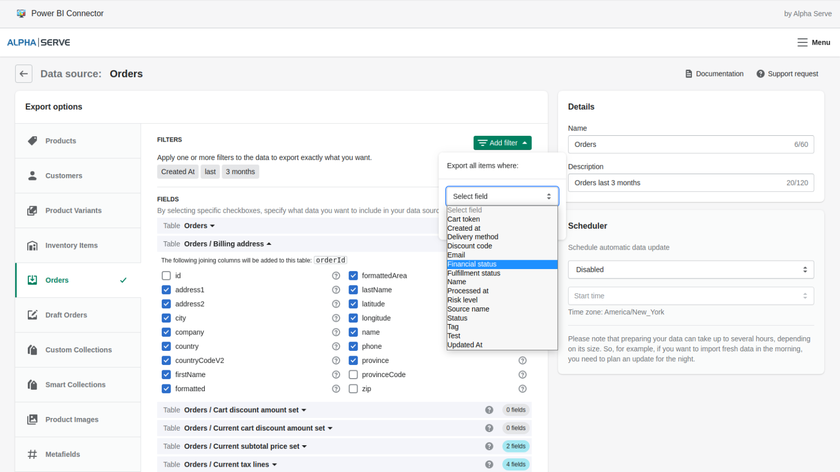This screenshot has height=472, width=840.
Task: Click the Inventory Items icon
Action: (32, 245)
